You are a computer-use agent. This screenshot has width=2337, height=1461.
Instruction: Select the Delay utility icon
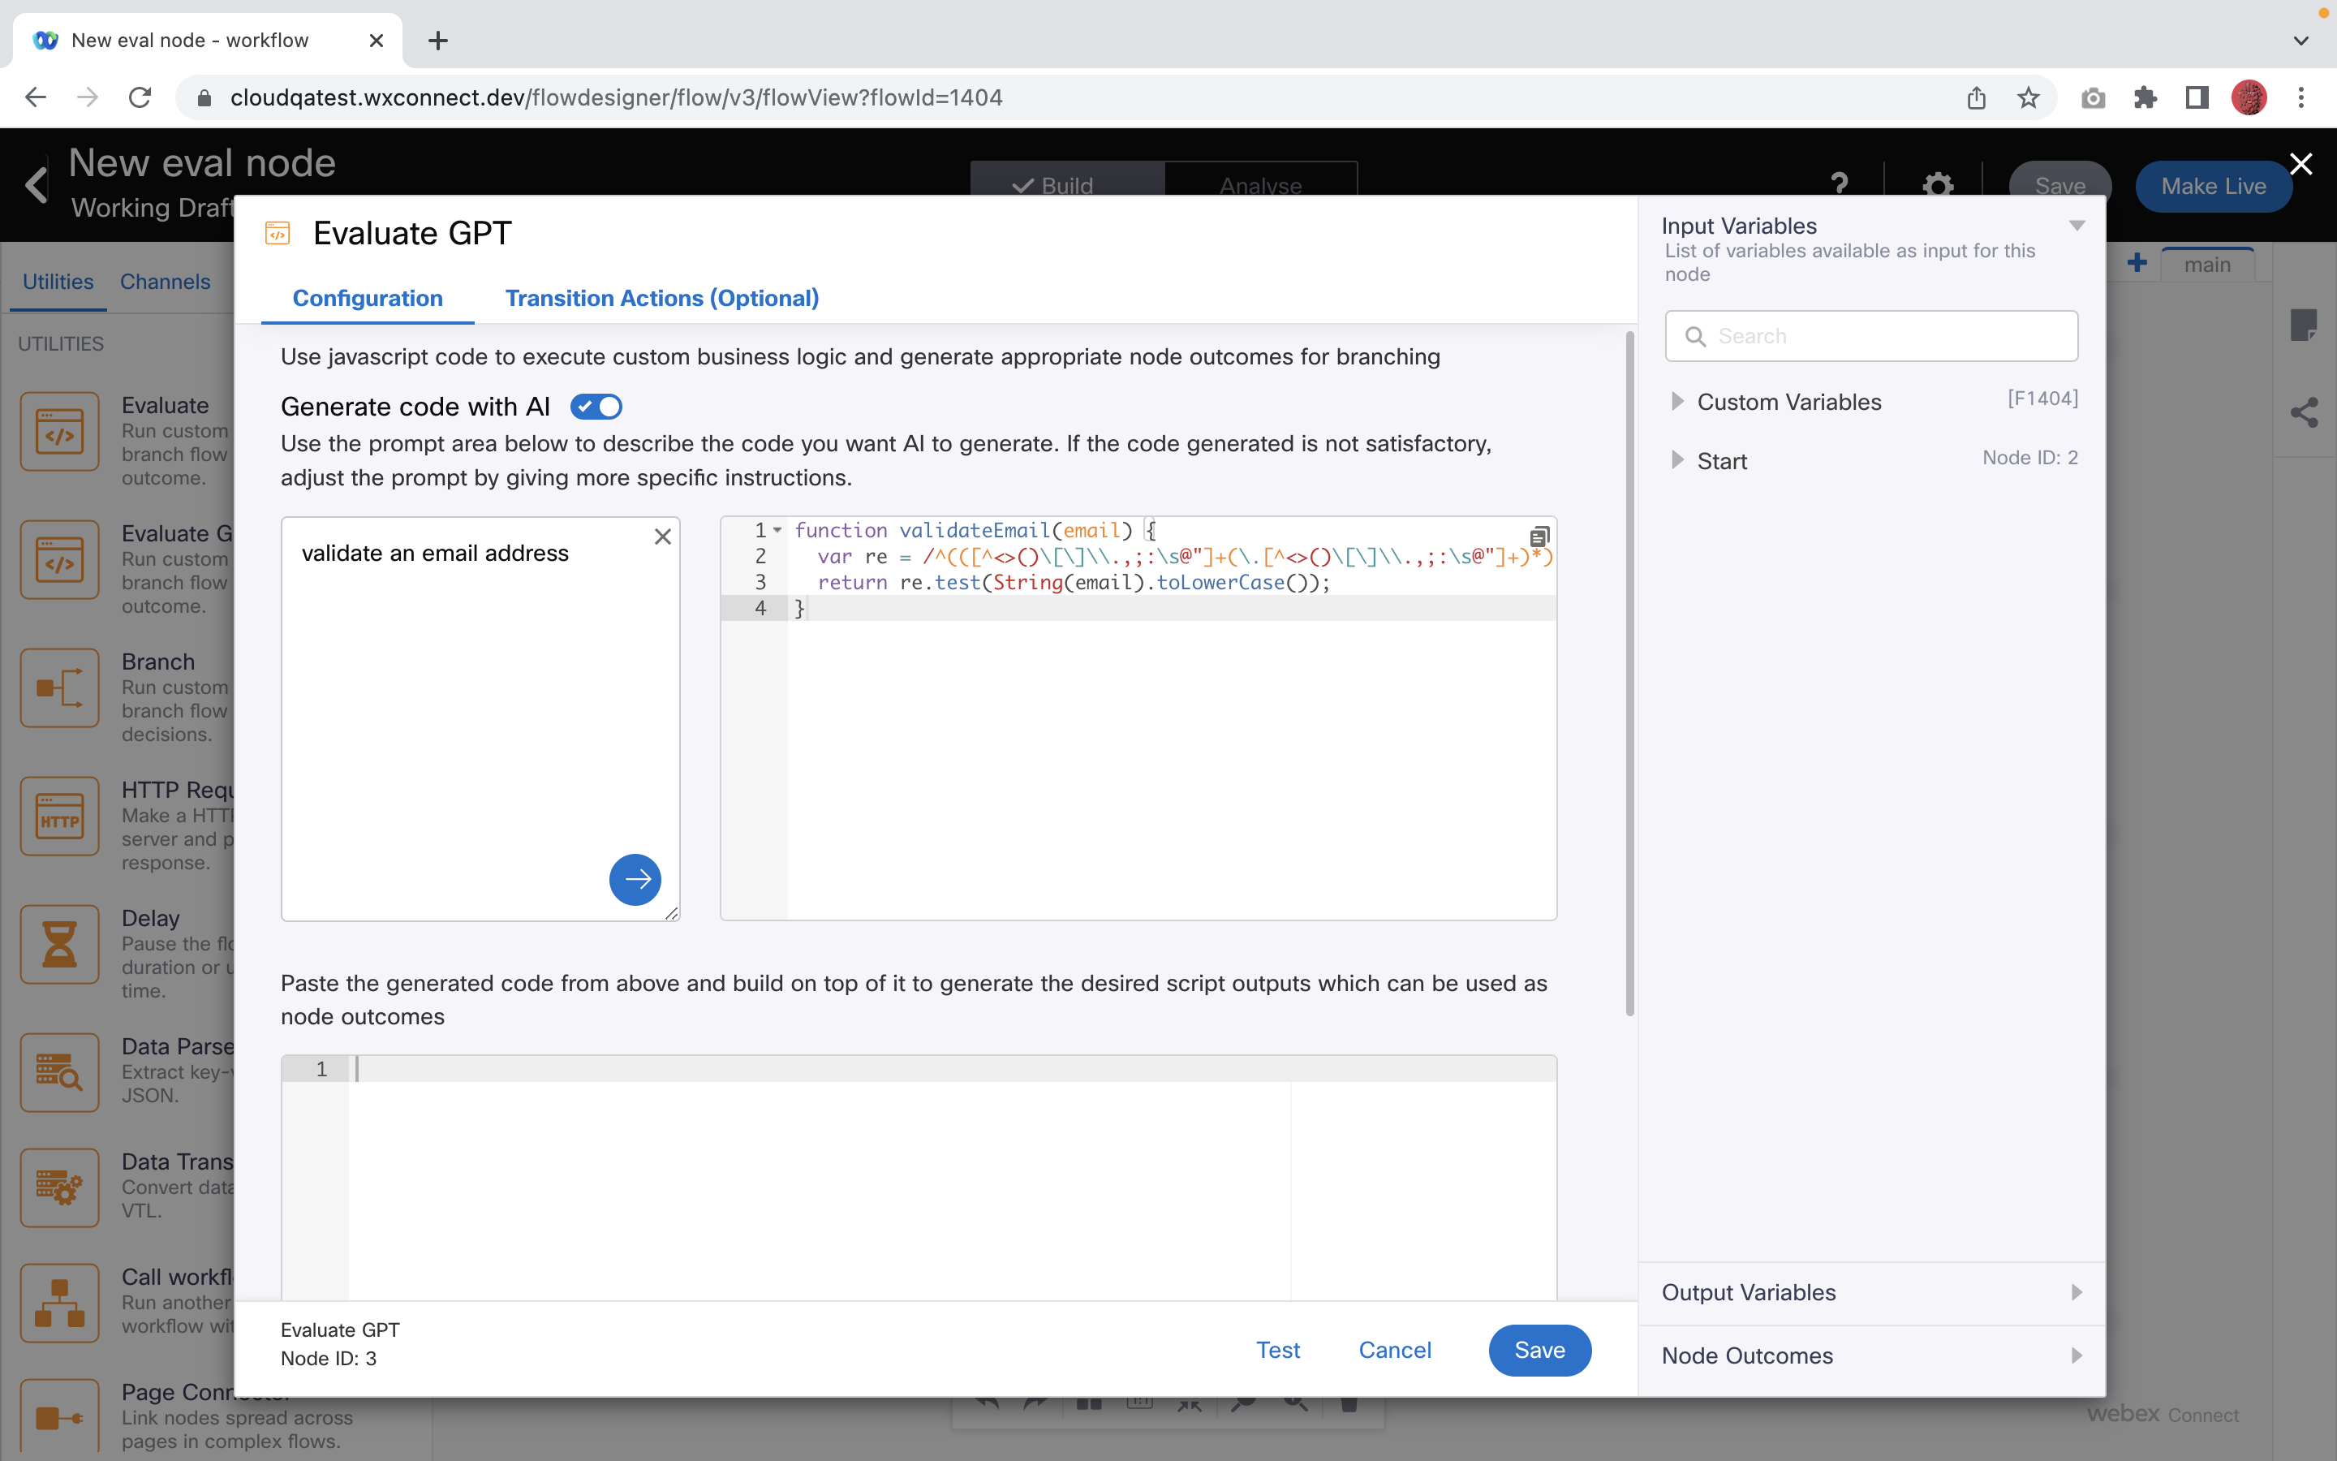coord(59,944)
